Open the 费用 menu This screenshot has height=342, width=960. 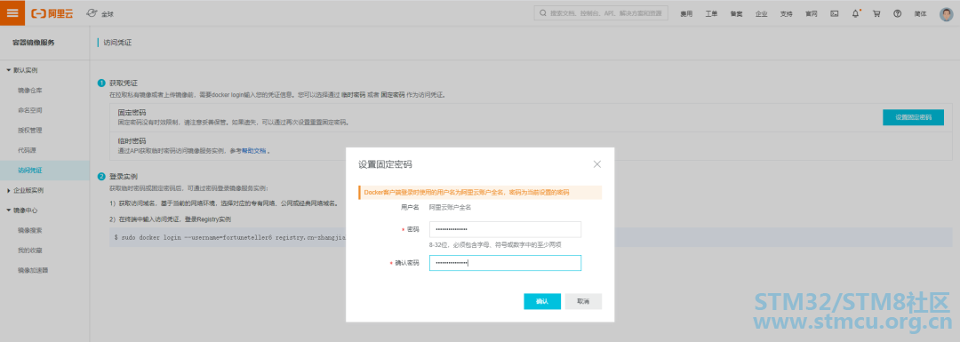tap(686, 13)
